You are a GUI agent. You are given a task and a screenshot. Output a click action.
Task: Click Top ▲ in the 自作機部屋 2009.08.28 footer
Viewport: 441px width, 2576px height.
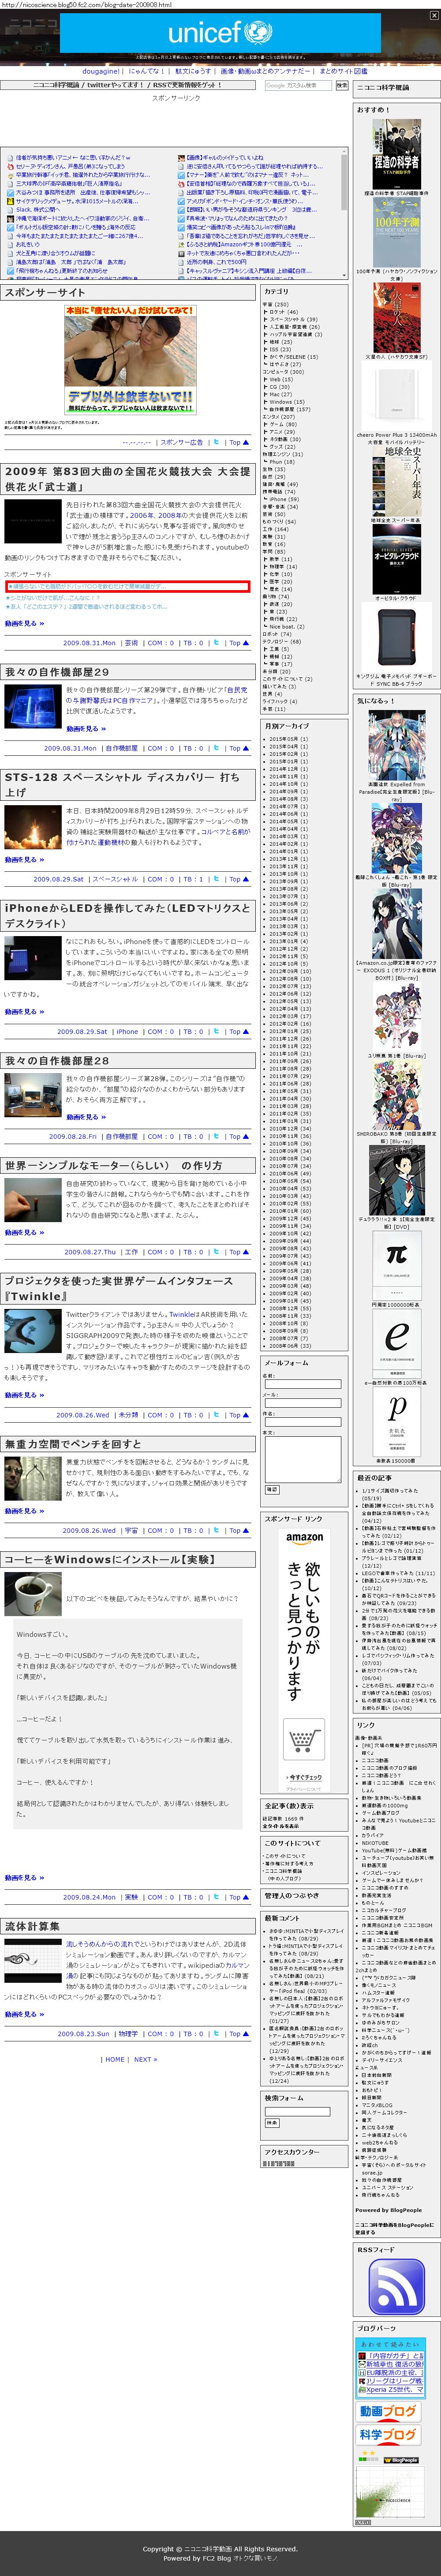point(238,1137)
